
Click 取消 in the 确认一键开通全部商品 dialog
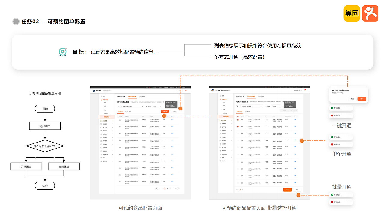pyautogui.click(x=352, y=99)
